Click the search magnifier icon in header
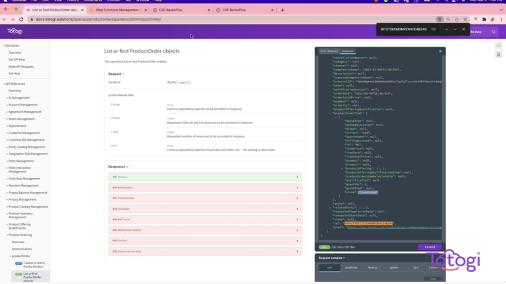The image size is (506, 284). (x=493, y=31)
